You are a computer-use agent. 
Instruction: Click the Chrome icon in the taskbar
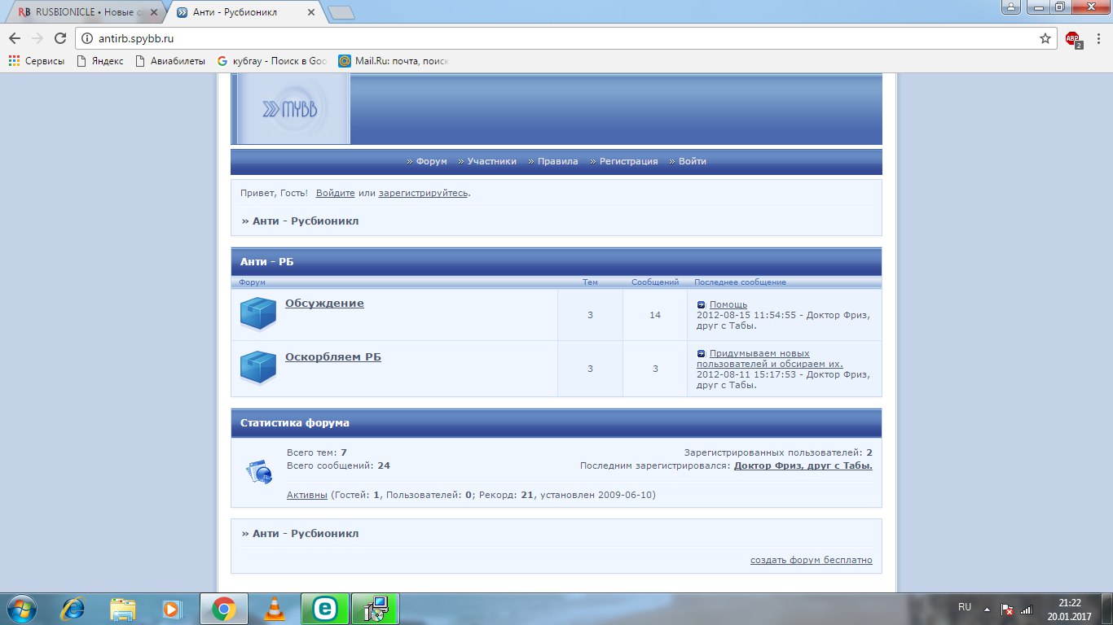pos(224,608)
